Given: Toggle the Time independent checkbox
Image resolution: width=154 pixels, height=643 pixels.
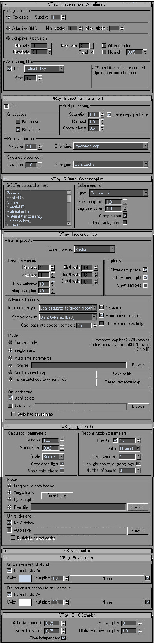Looking at the screenshot, I should point(63,637).
